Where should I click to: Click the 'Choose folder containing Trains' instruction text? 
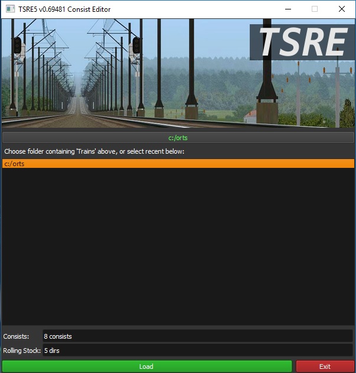pyautogui.click(x=94, y=151)
